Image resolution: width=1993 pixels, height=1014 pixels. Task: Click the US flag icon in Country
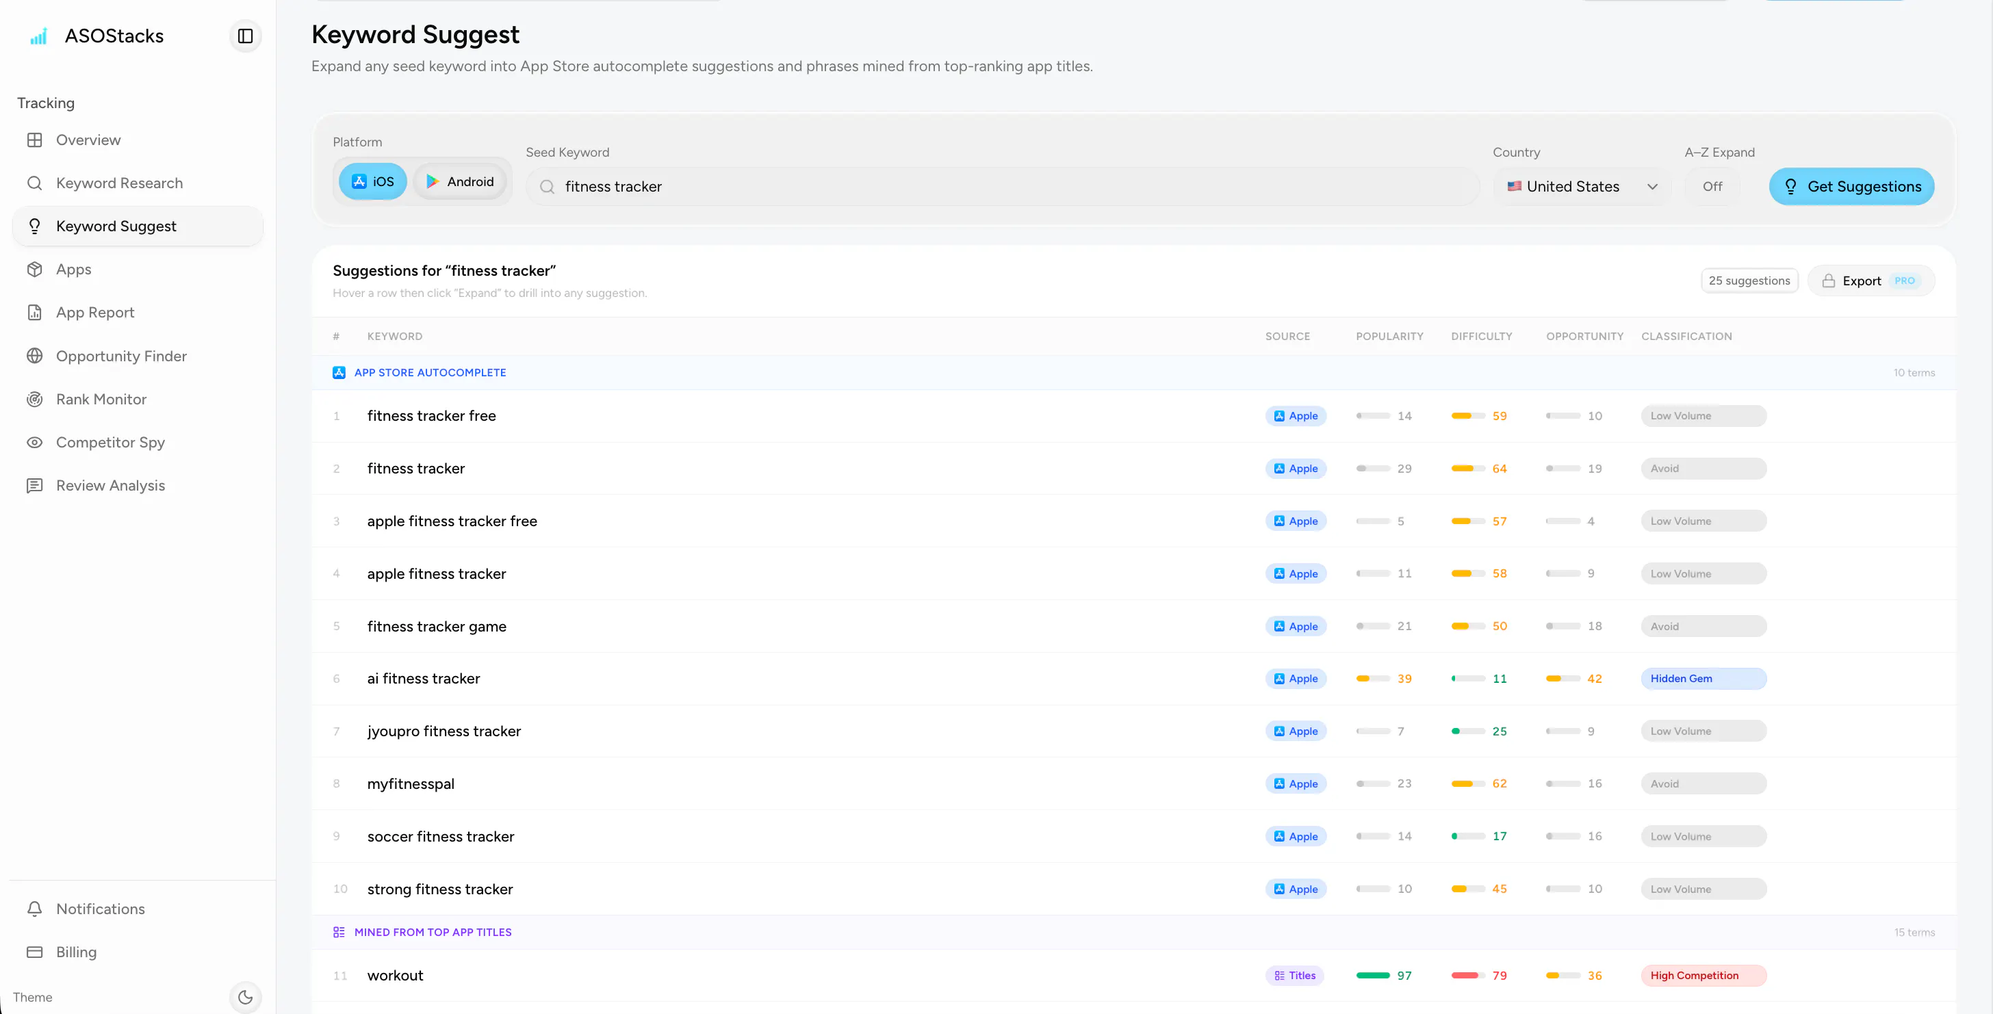[x=1514, y=186]
